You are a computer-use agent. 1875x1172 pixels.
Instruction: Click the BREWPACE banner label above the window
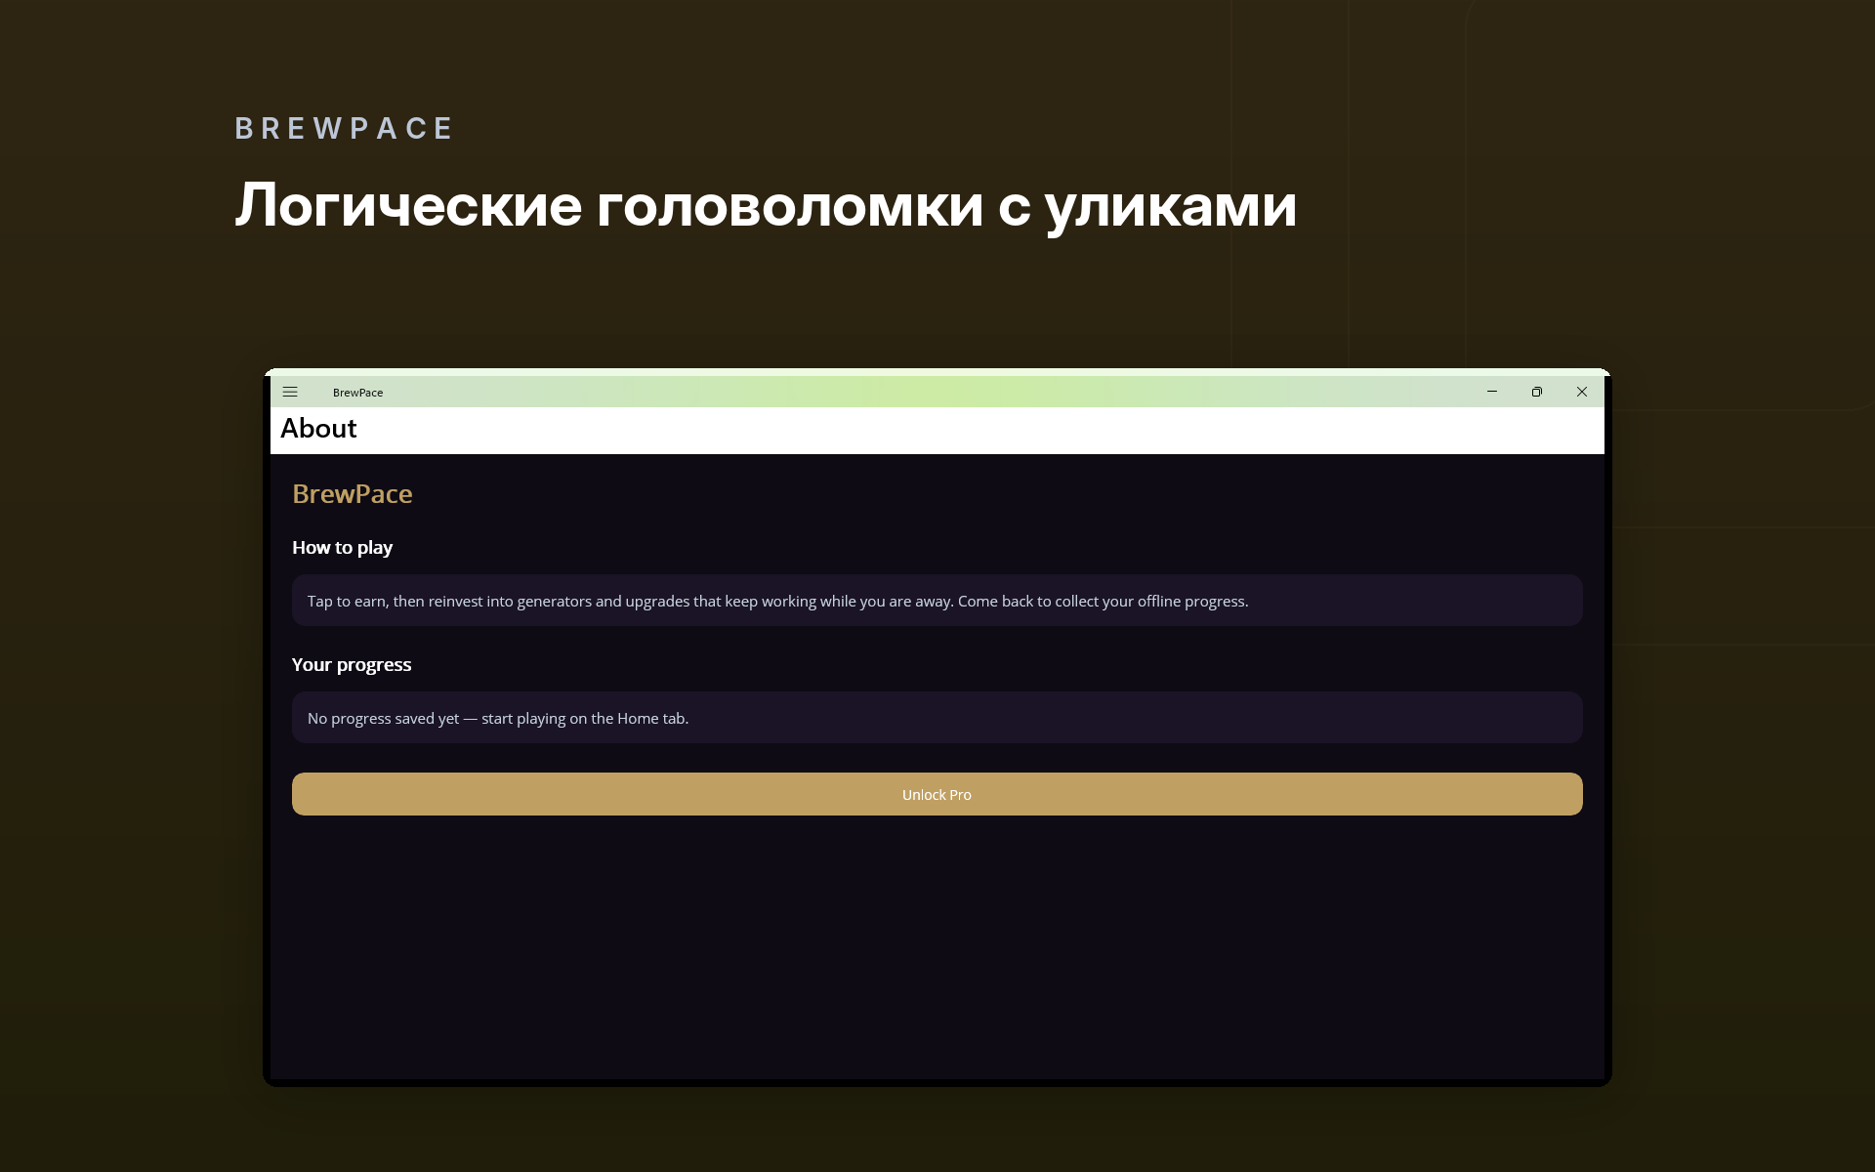pos(344,128)
